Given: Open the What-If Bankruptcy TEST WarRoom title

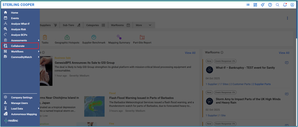Looking at the screenshot, I should pyautogui.click(x=245, y=68).
